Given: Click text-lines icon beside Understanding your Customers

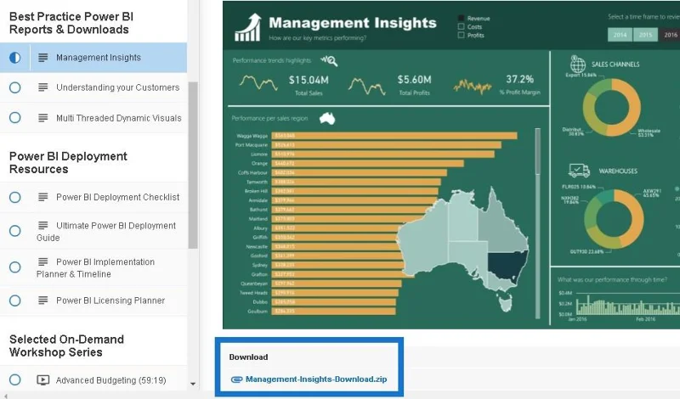Looking at the screenshot, I should tap(43, 87).
